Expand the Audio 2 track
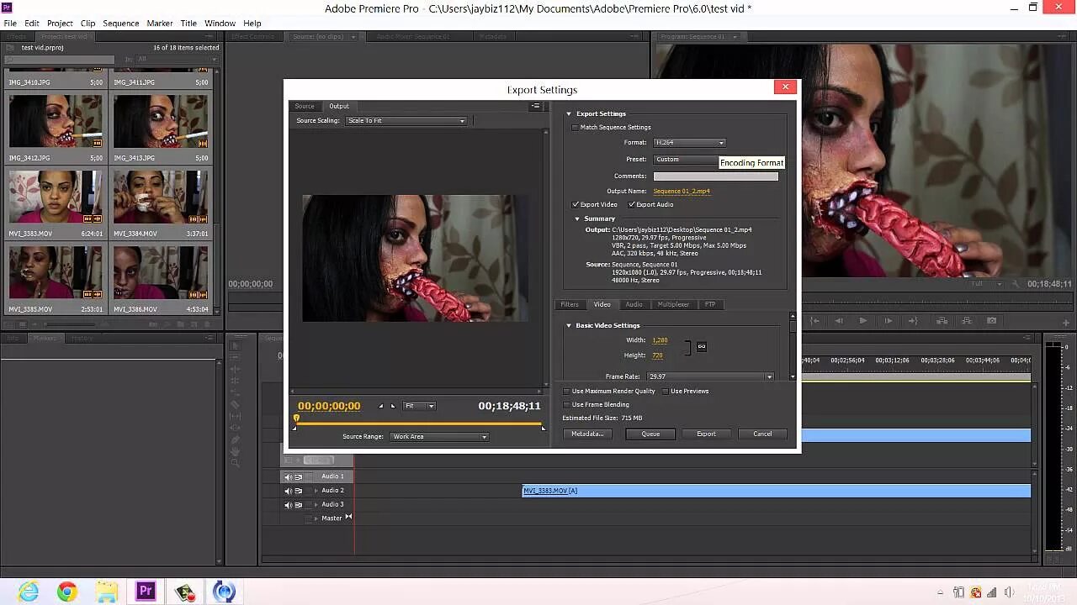 click(316, 491)
